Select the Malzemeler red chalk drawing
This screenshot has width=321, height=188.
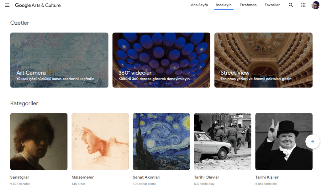point(100,141)
